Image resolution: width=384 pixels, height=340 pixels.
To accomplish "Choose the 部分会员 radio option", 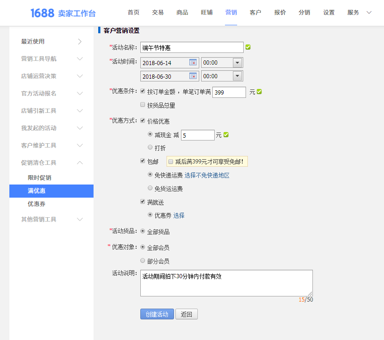I will (x=143, y=261).
